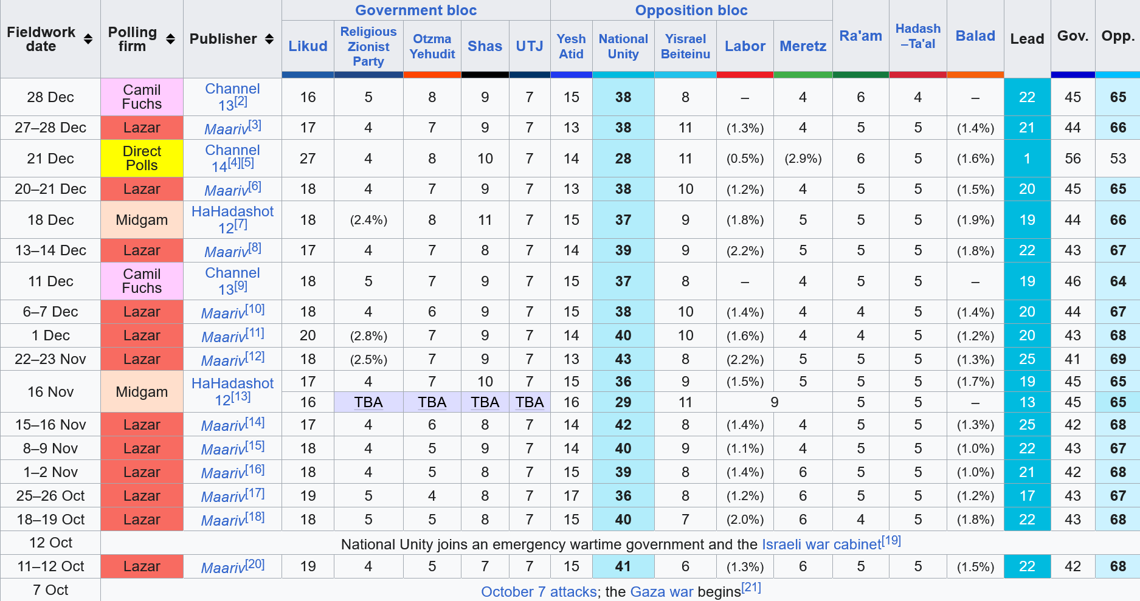Click the Yisrael Beiteinu header link

point(685,46)
